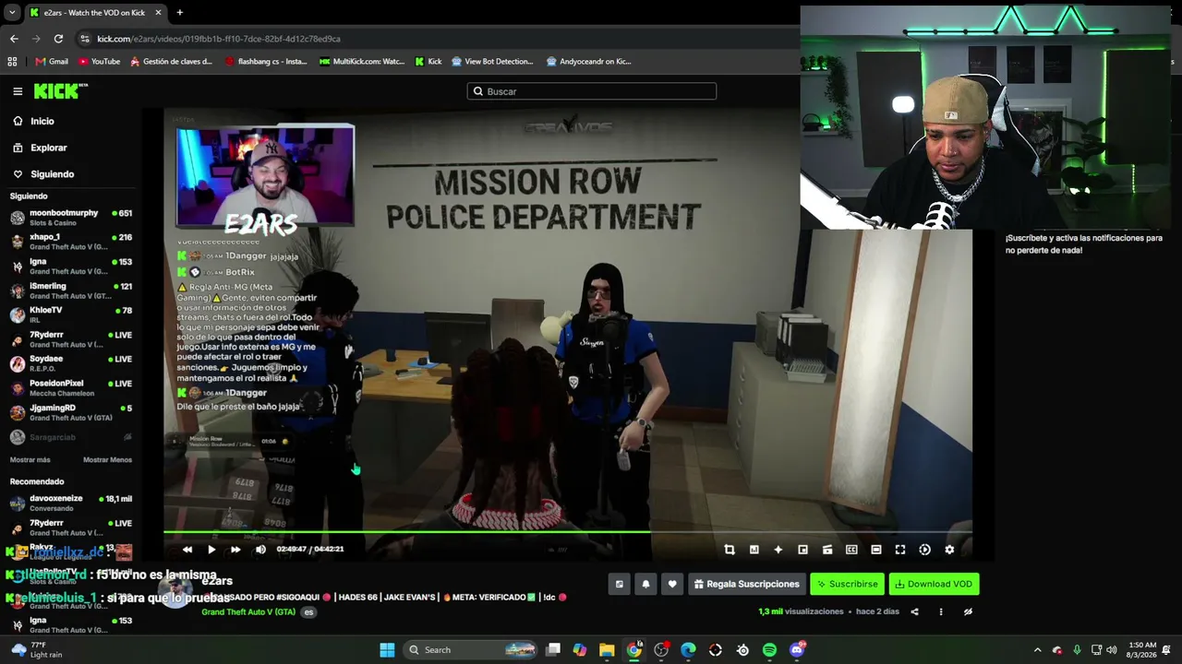Fast-forward the VOD player
This screenshot has width=1182, height=664.
pos(235,550)
